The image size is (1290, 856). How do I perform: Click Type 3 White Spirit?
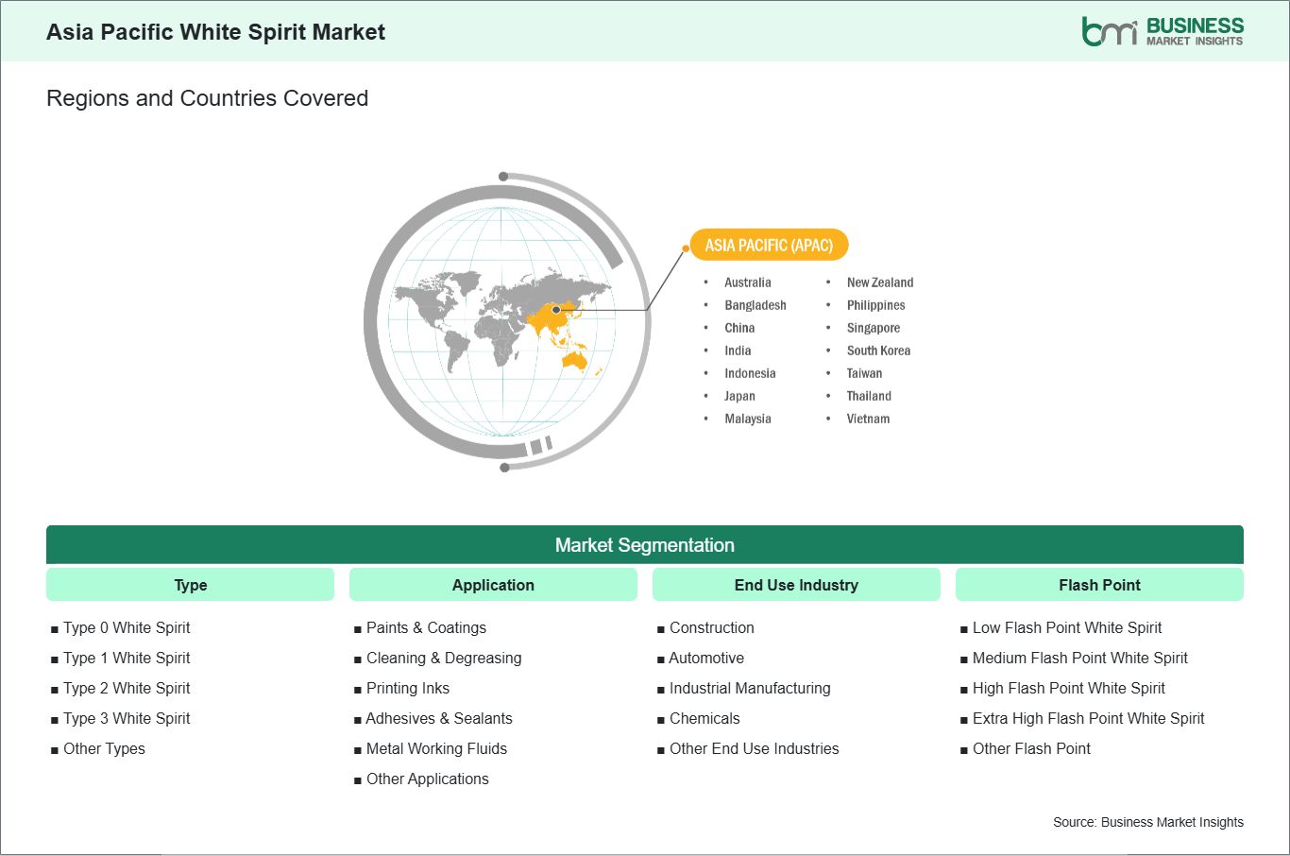pos(127,718)
